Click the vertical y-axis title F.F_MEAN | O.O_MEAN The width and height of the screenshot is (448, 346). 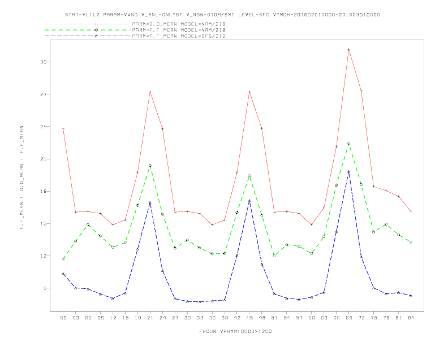click(x=21, y=178)
